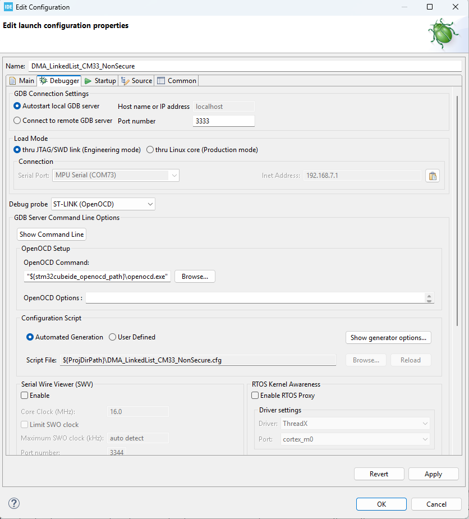The image size is (469, 519).
Task: Open the Startup tab
Action: click(100, 81)
